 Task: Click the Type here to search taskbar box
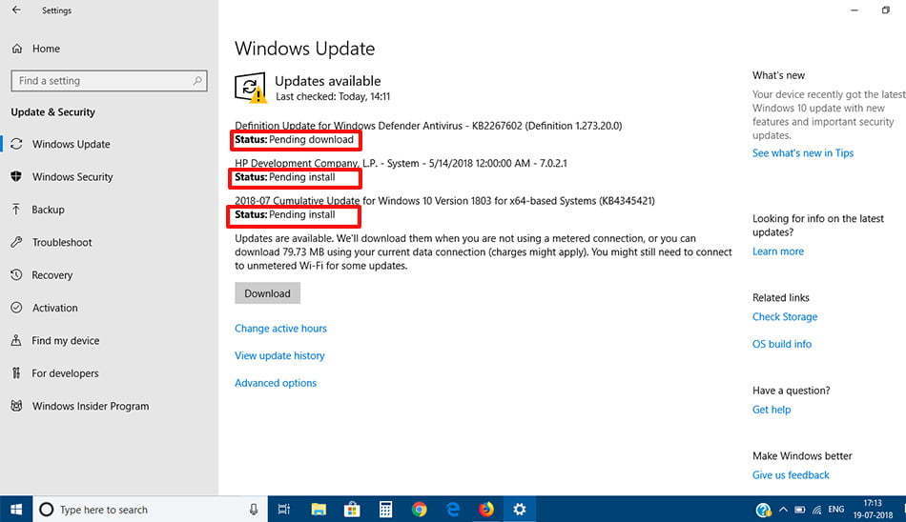pyautogui.click(x=150, y=510)
